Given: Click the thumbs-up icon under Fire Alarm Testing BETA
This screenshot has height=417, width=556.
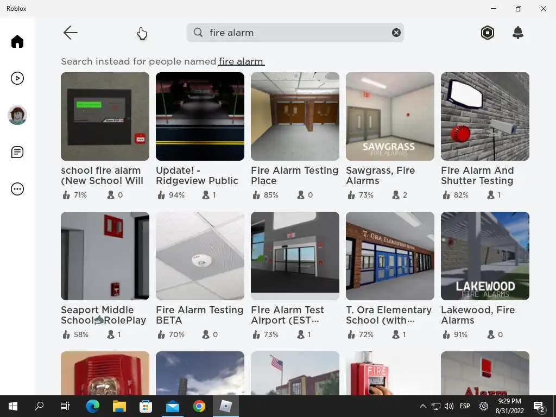Looking at the screenshot, I should pos(161,334).
